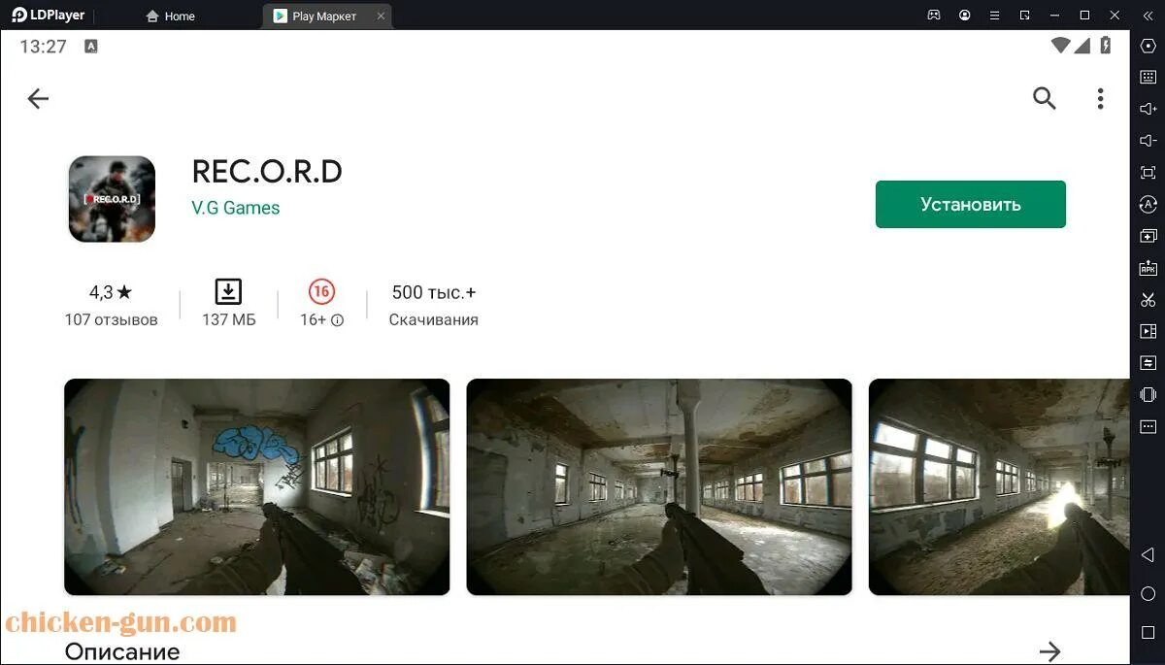Install an APK file via sidebar
The height and width of the screenshot is (665, 1165).
point(1148,268)
